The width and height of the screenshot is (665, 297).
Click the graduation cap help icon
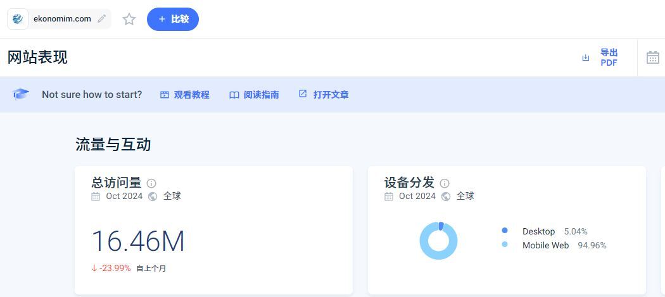(x=21, y=94)
